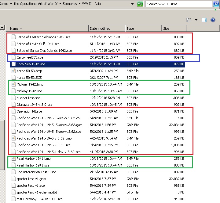Image resolution: width=220 pixels, height=203 pixels.
Task: Click the DTD File type cell
Action: point(132,192)
